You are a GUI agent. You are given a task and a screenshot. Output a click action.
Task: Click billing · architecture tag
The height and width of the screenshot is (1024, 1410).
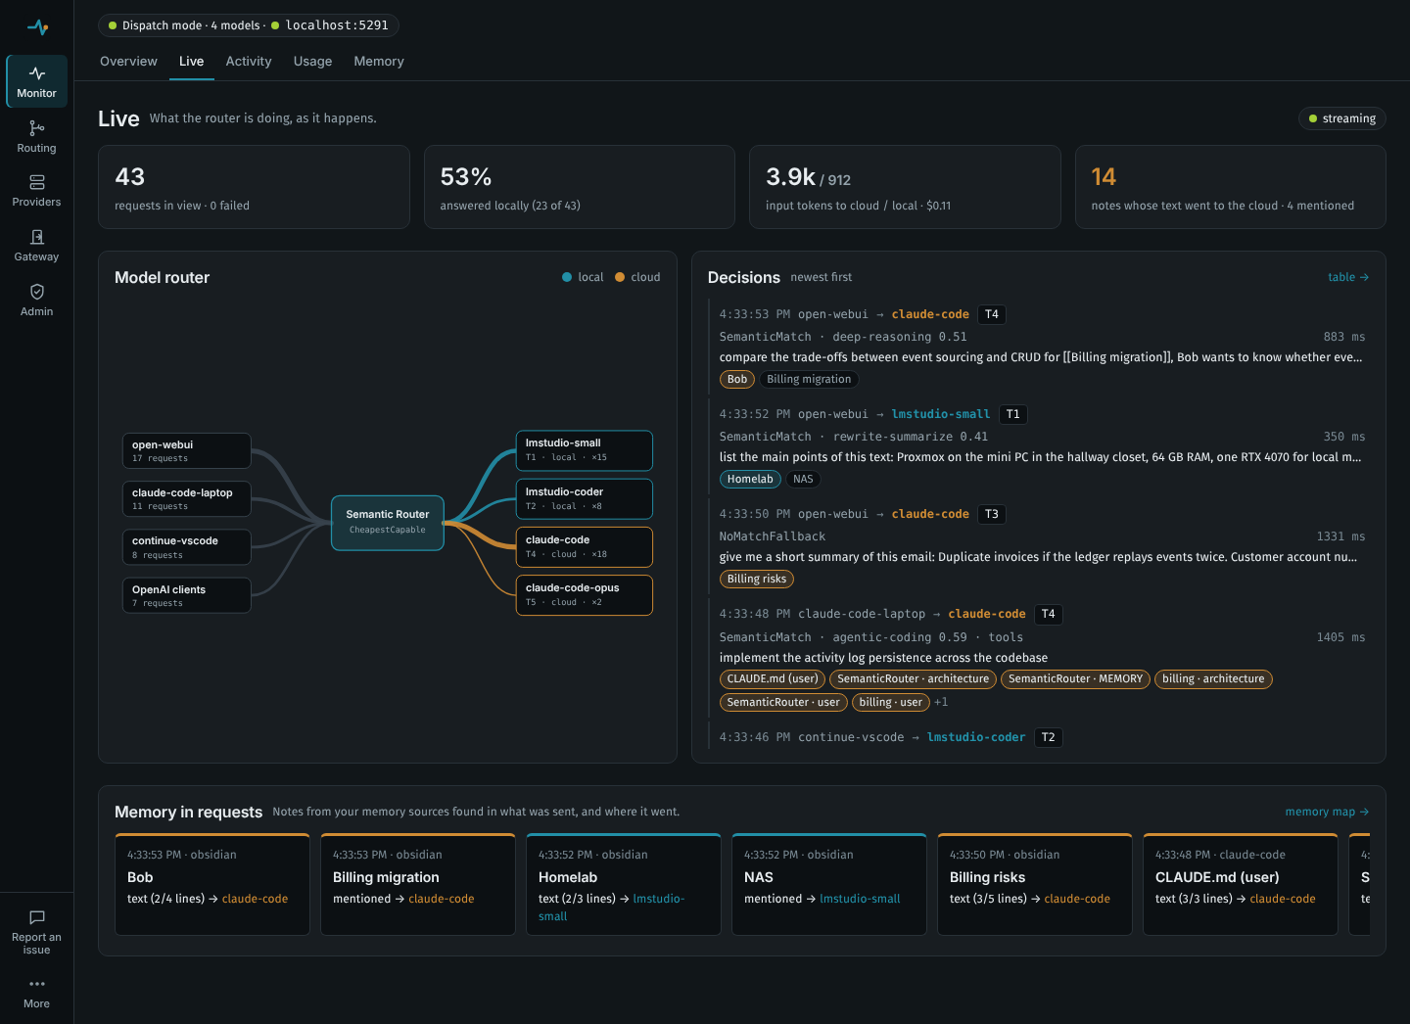point(1213,679)
